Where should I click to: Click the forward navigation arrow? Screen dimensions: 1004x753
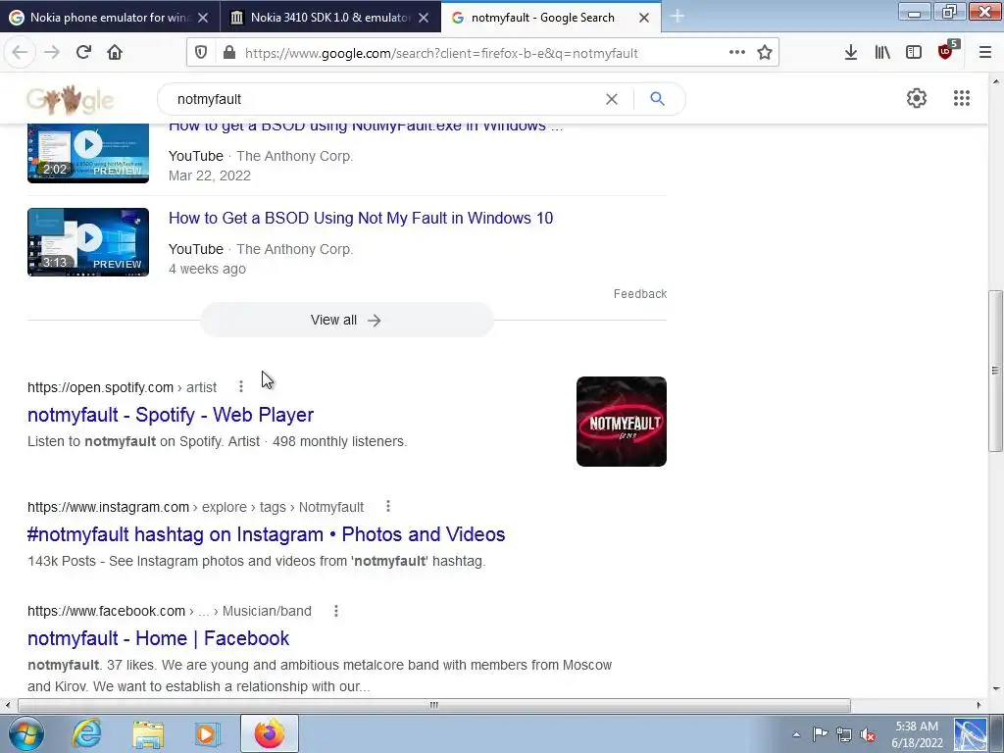[52, 53]
